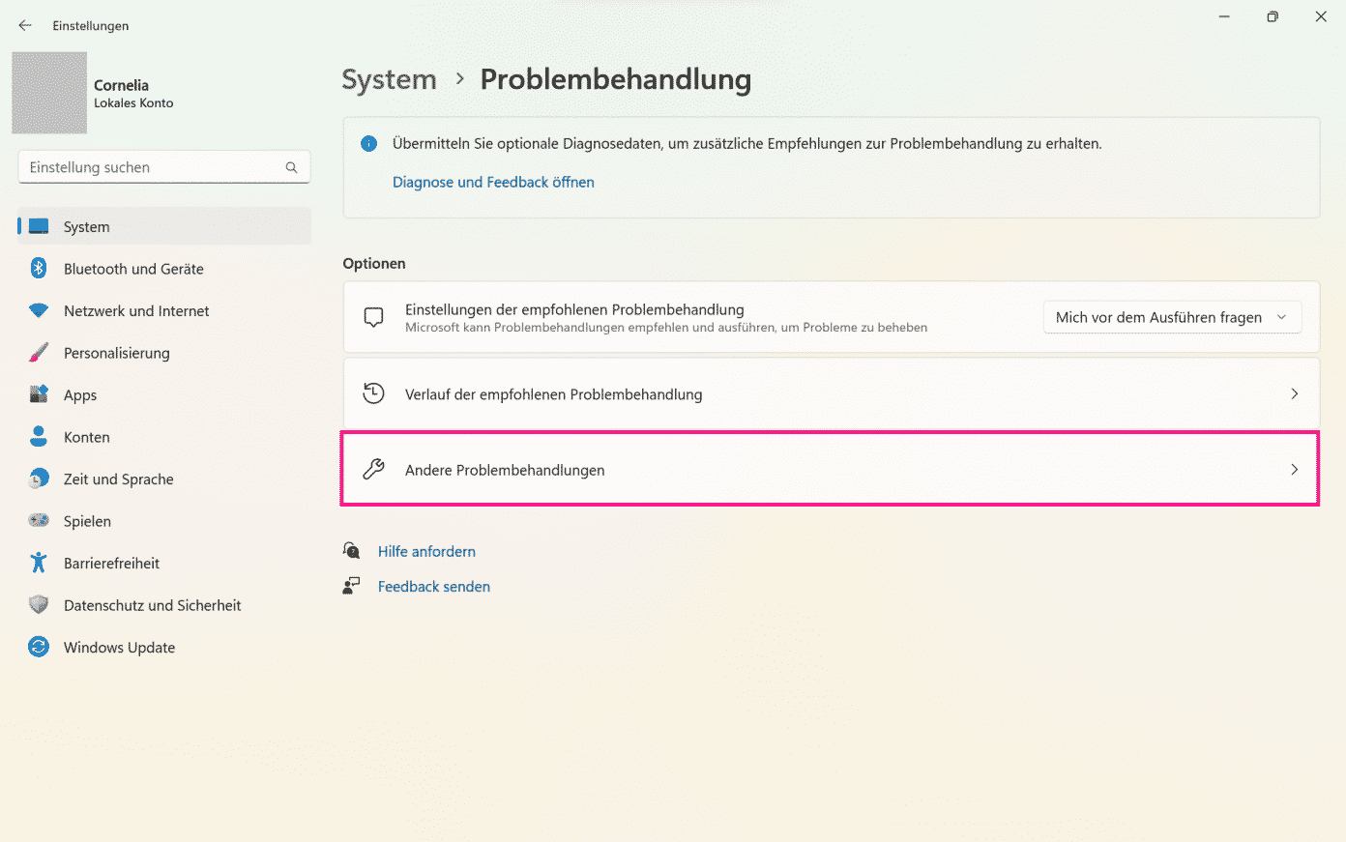
Task: Click the Bluetooth und Geräte icon
Action: pyautogui.click(x=39, y=269)
